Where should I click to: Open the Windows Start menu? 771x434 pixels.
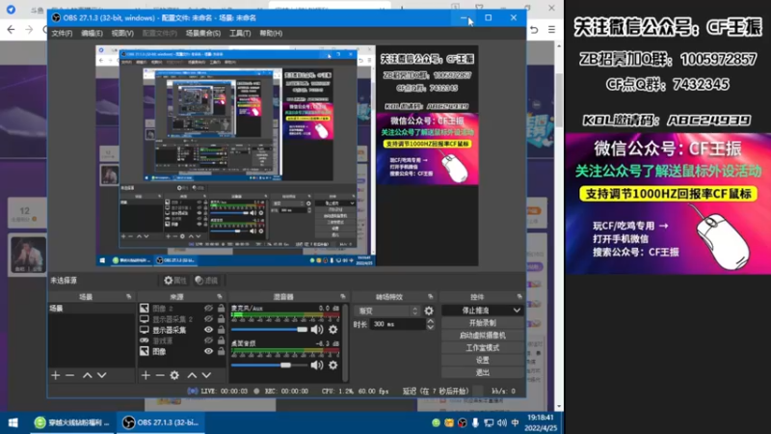click(x=13, y=422)
